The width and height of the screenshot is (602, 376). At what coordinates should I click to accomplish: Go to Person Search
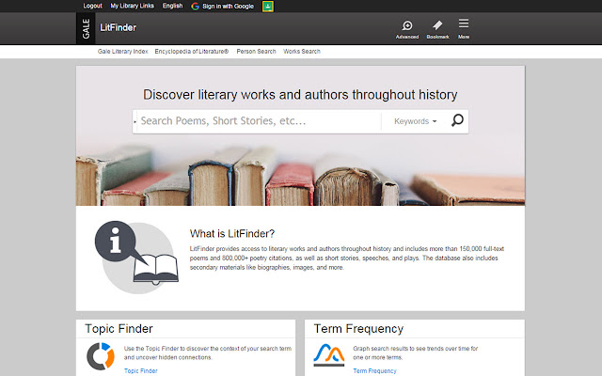coord(256,52)
